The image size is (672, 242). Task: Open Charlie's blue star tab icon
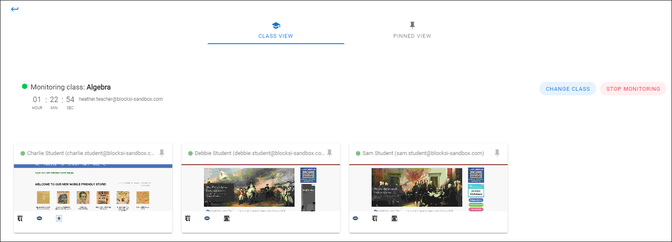coord(59,218)
